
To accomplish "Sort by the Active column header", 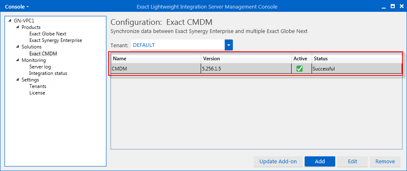I will [301, 59].
